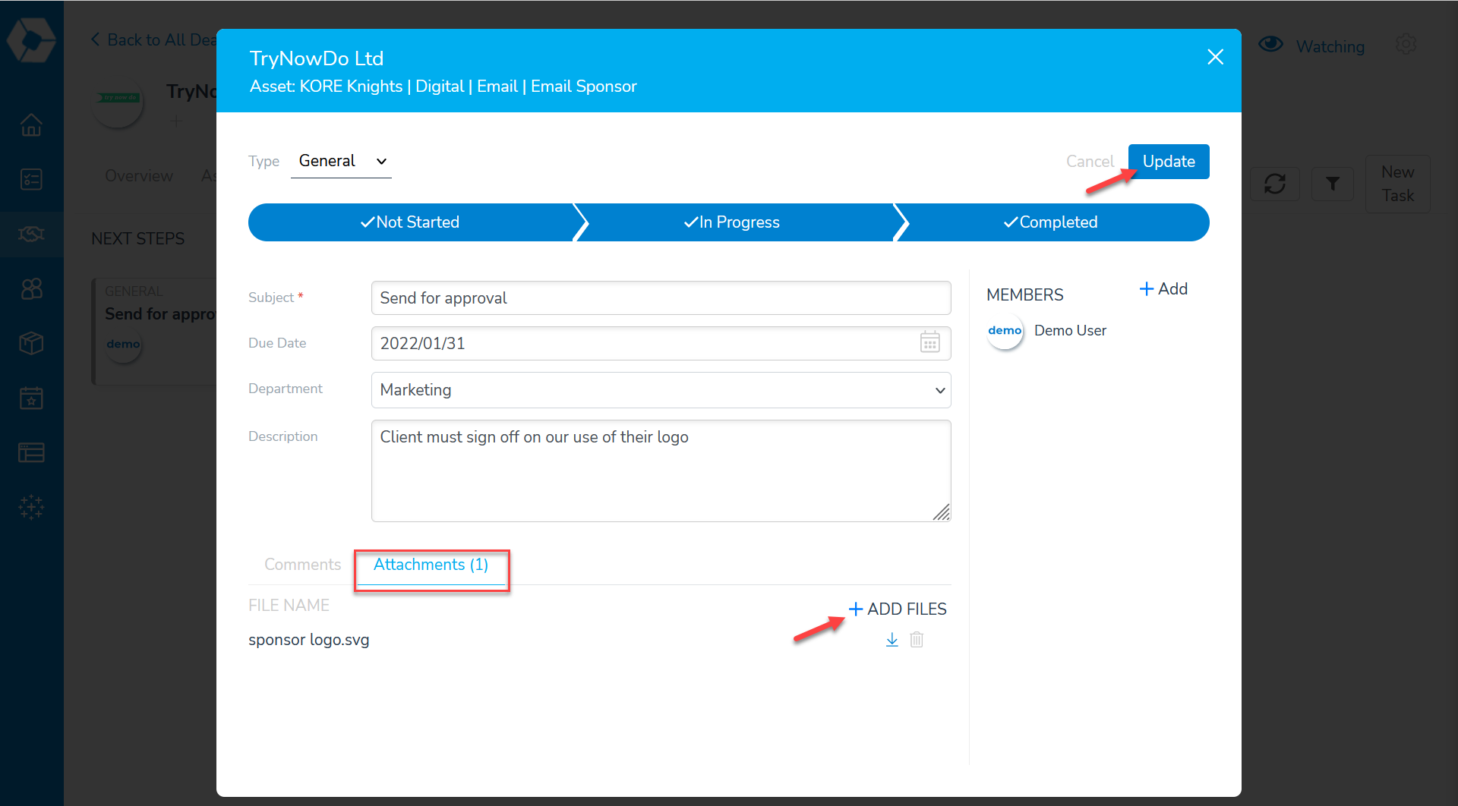Click the Send for approval card
This screenshot has height=806, width=1458.
pyautogui.click(x=155, y=332)
